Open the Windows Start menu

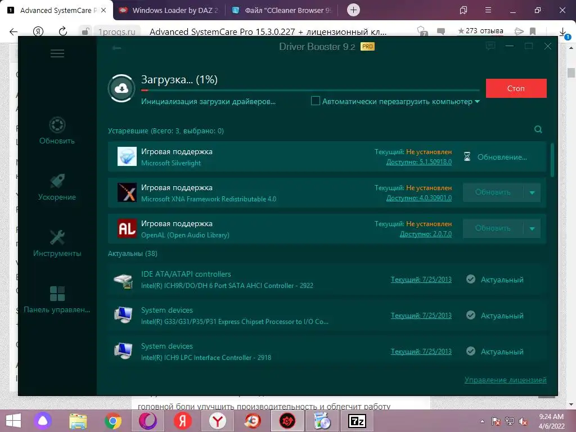(x=13, y=421)
